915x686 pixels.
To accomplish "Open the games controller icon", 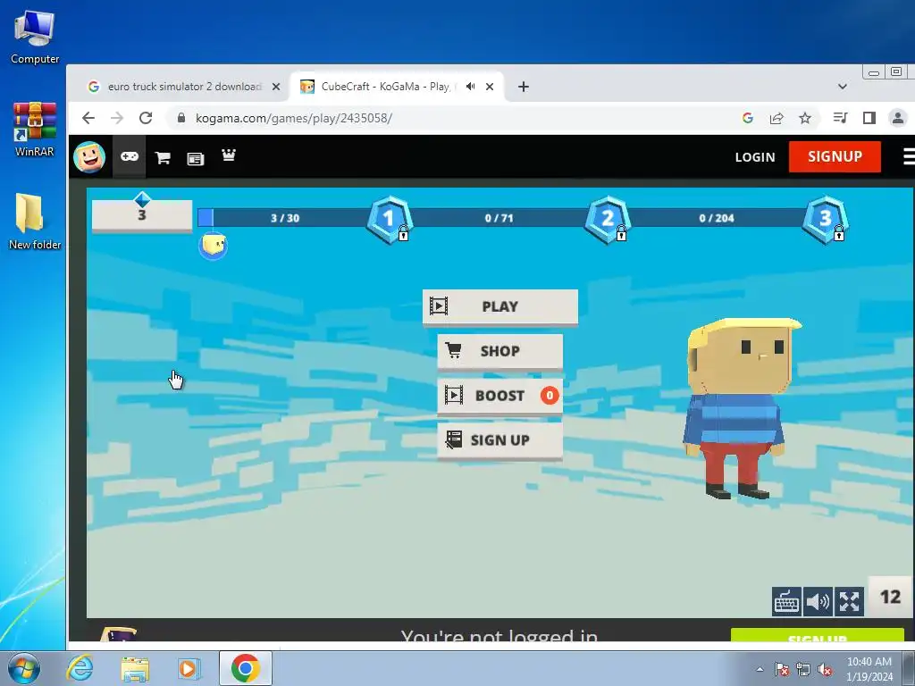I will click(130, 156).
